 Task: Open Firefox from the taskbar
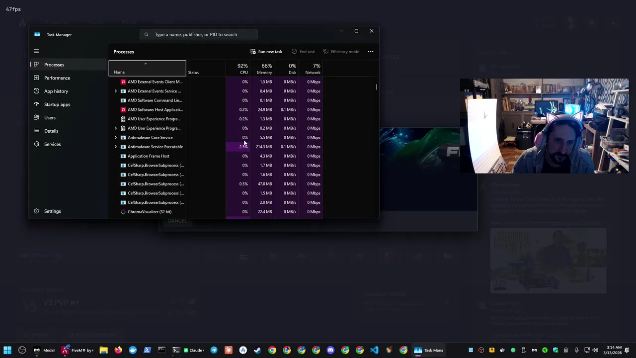118,350
